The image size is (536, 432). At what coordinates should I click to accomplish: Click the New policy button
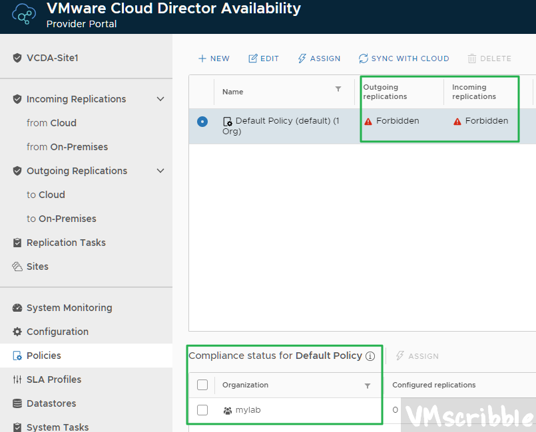[x=214, y=58]
